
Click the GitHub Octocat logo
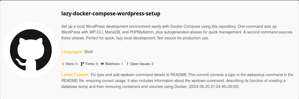click(31, 50)
